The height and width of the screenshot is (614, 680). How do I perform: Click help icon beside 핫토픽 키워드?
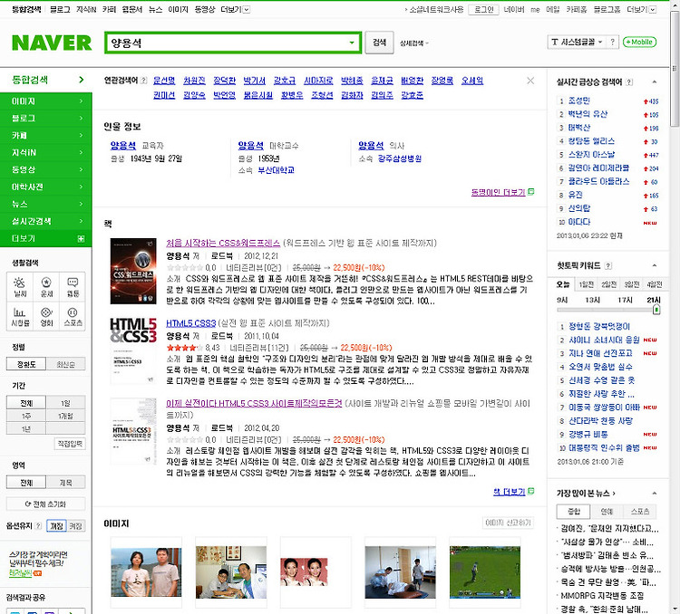[x=608, y=265]
